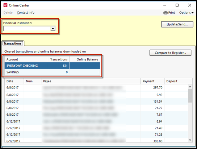Viewport: 197px width, 149px height.
Task: Click the Compare to Register button
Action: [x=170, y=53]
